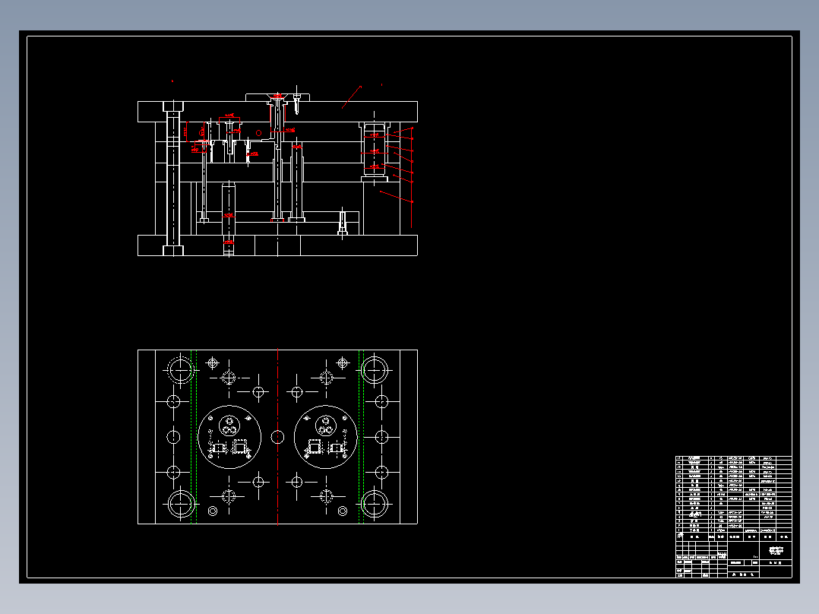The height and width of the screenshot is (614, 819).
Task: Select the red vertical centerline in the plan view
Action: coord(278,437)
